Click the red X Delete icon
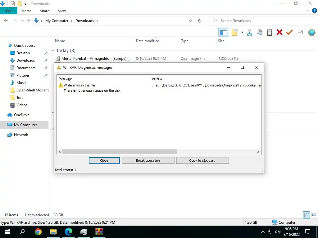The width and height of the screenshot is (318, 238). (x=279, y=32)
